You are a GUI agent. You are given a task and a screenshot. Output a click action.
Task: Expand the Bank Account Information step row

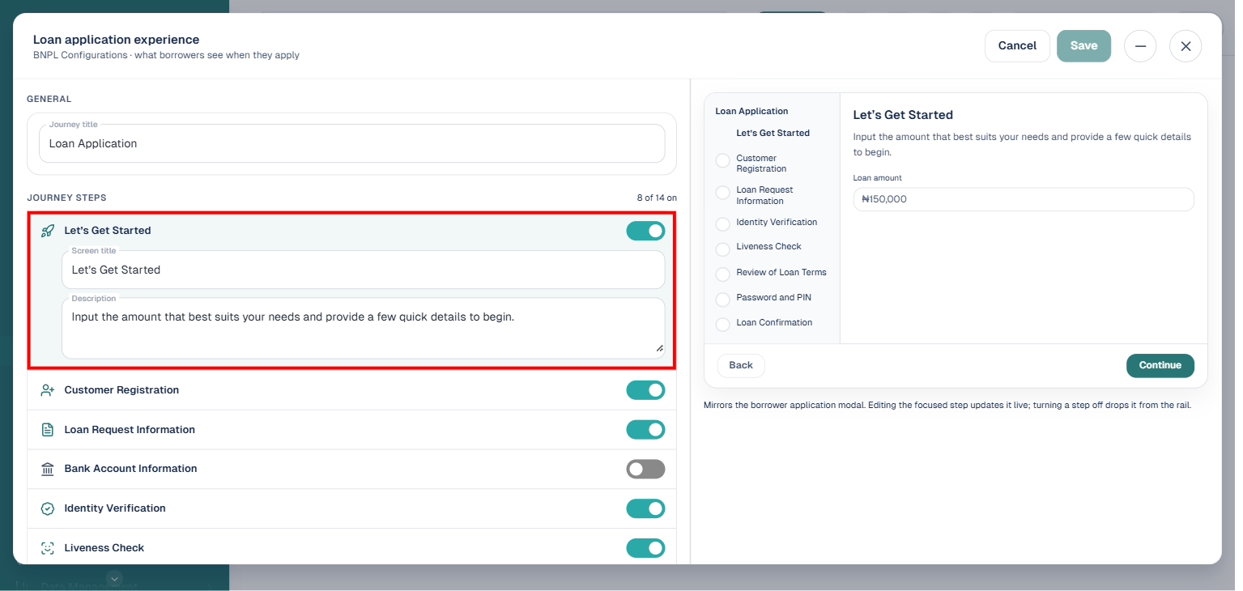point(351,469)
